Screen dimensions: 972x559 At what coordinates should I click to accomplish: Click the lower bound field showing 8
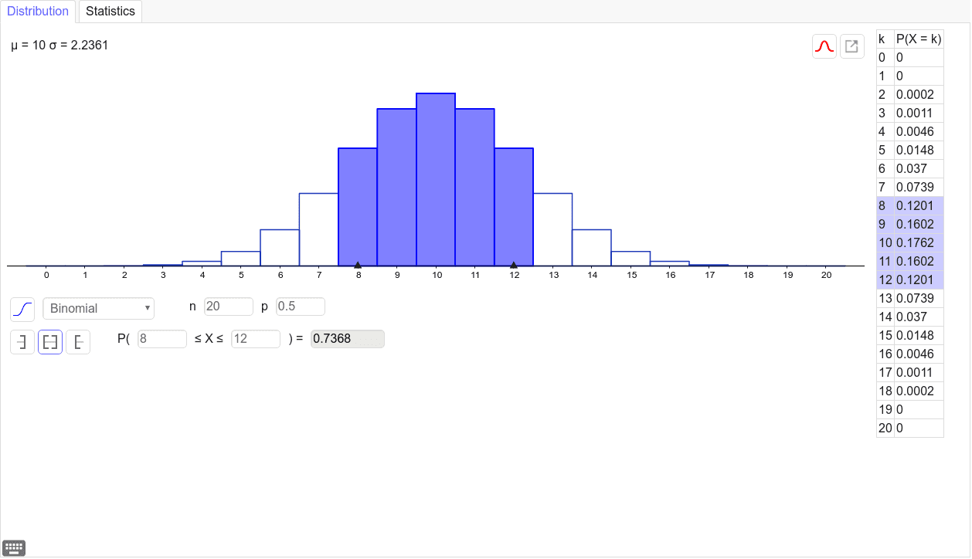point(162,339)
